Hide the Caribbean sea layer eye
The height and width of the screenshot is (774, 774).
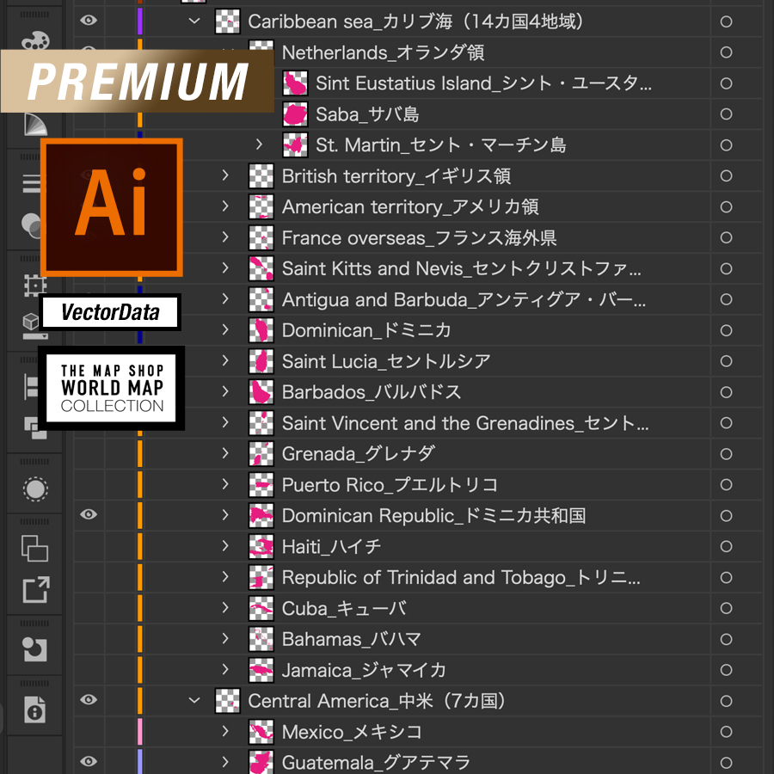89,21
